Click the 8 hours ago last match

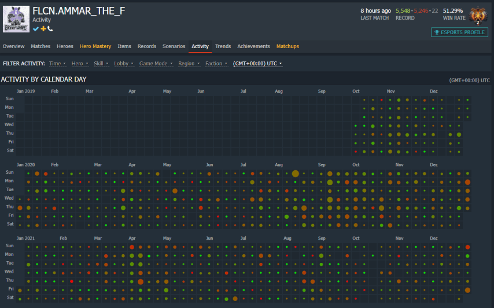click(x=375, y=10)
